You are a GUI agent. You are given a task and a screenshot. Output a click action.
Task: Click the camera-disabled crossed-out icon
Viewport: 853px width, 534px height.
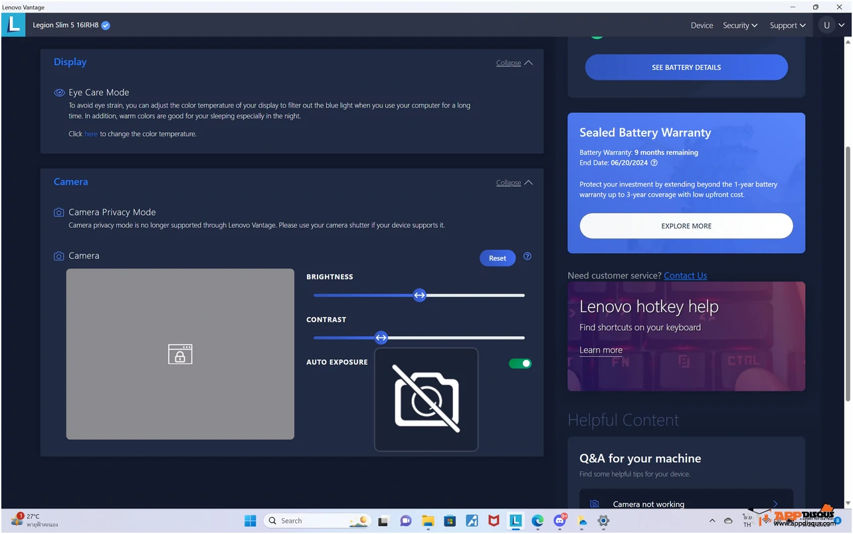point(427,399)
